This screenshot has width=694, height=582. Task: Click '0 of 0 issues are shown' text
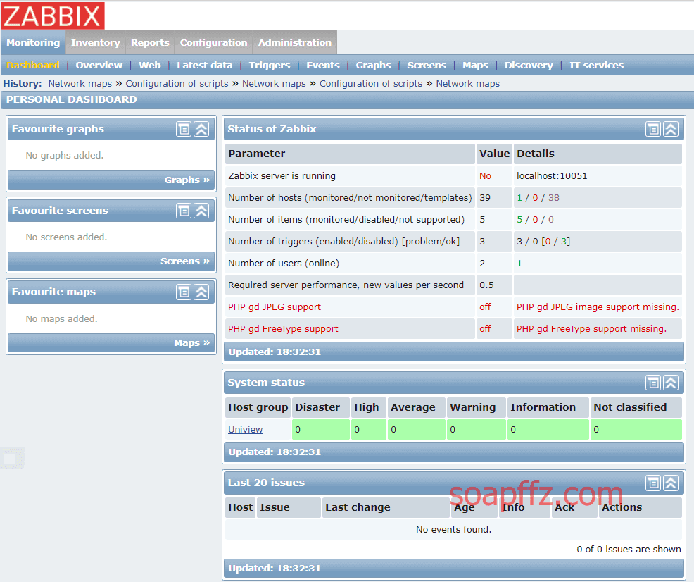[629, 549]
